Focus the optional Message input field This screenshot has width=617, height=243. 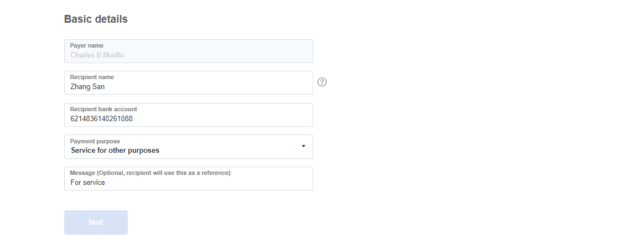click(x=189, y=178)
